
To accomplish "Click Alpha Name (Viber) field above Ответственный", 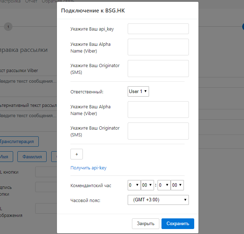I will point(158,47).
